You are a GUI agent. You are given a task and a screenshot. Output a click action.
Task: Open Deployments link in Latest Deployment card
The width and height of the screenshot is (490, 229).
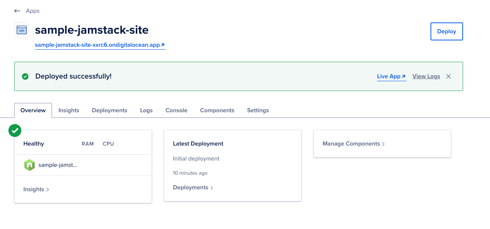tap(193, 187)
